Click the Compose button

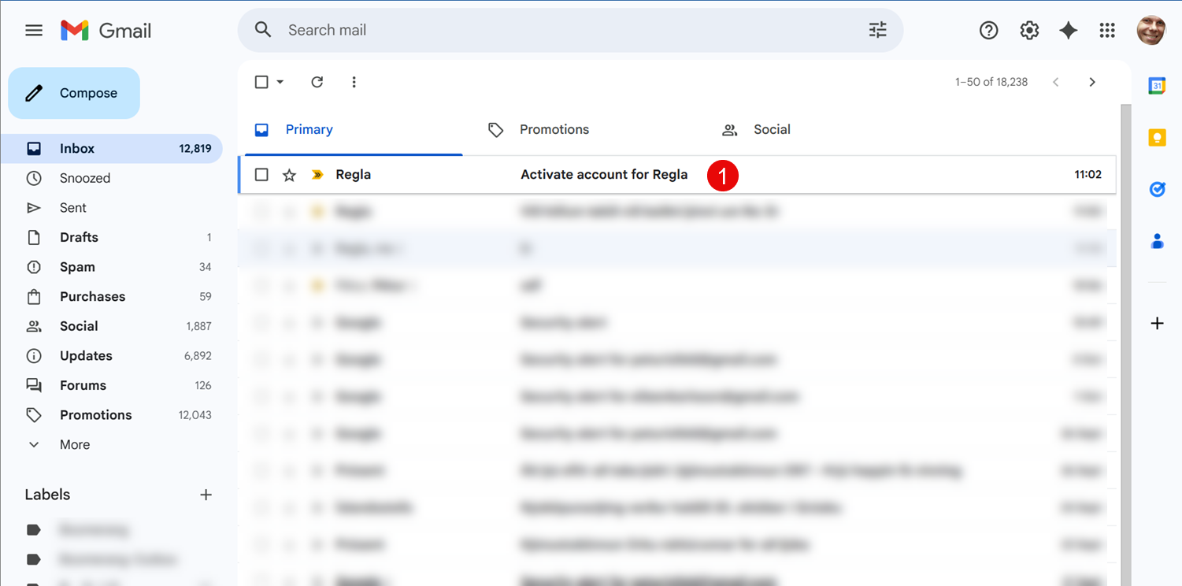point(74,93)
